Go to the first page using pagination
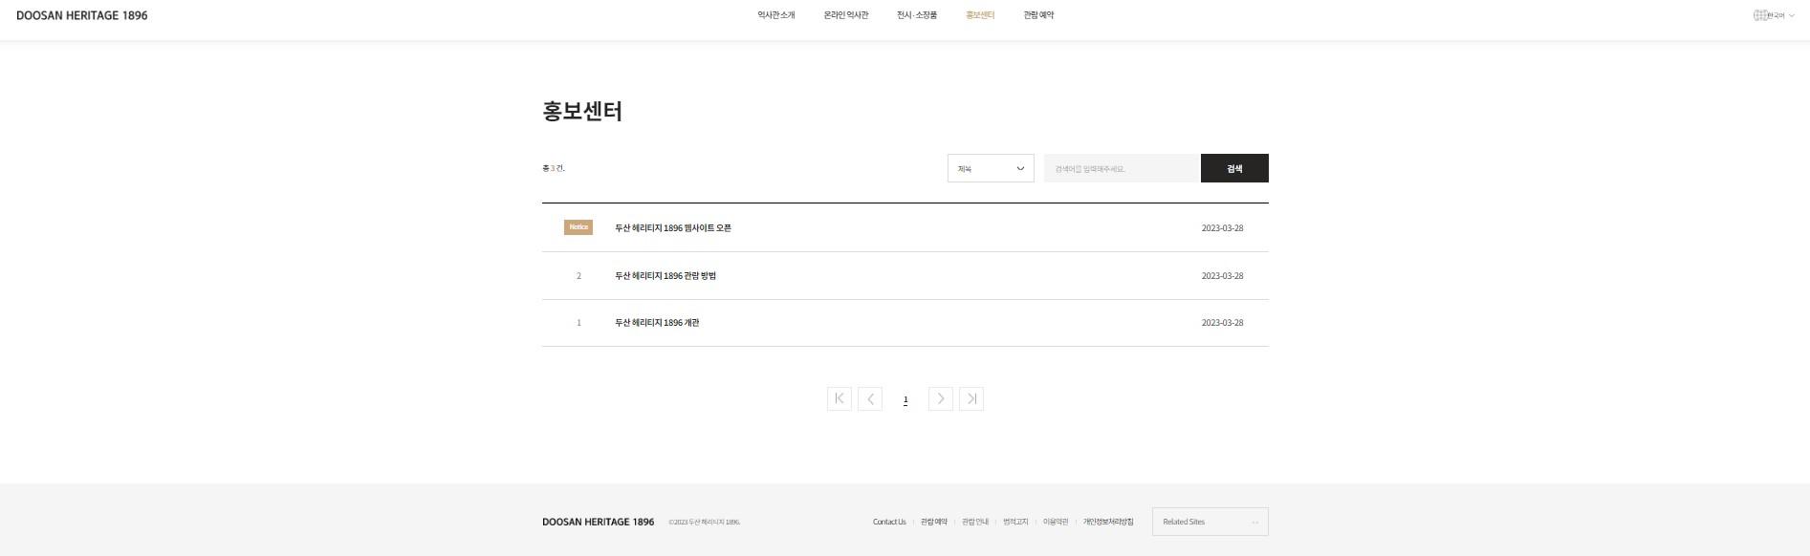This screenshot has height=556, width=1810. tap(839, 399)
